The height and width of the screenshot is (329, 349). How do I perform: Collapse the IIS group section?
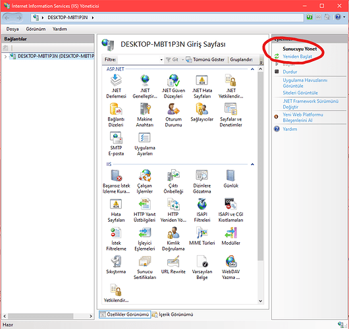click(252, 164)
